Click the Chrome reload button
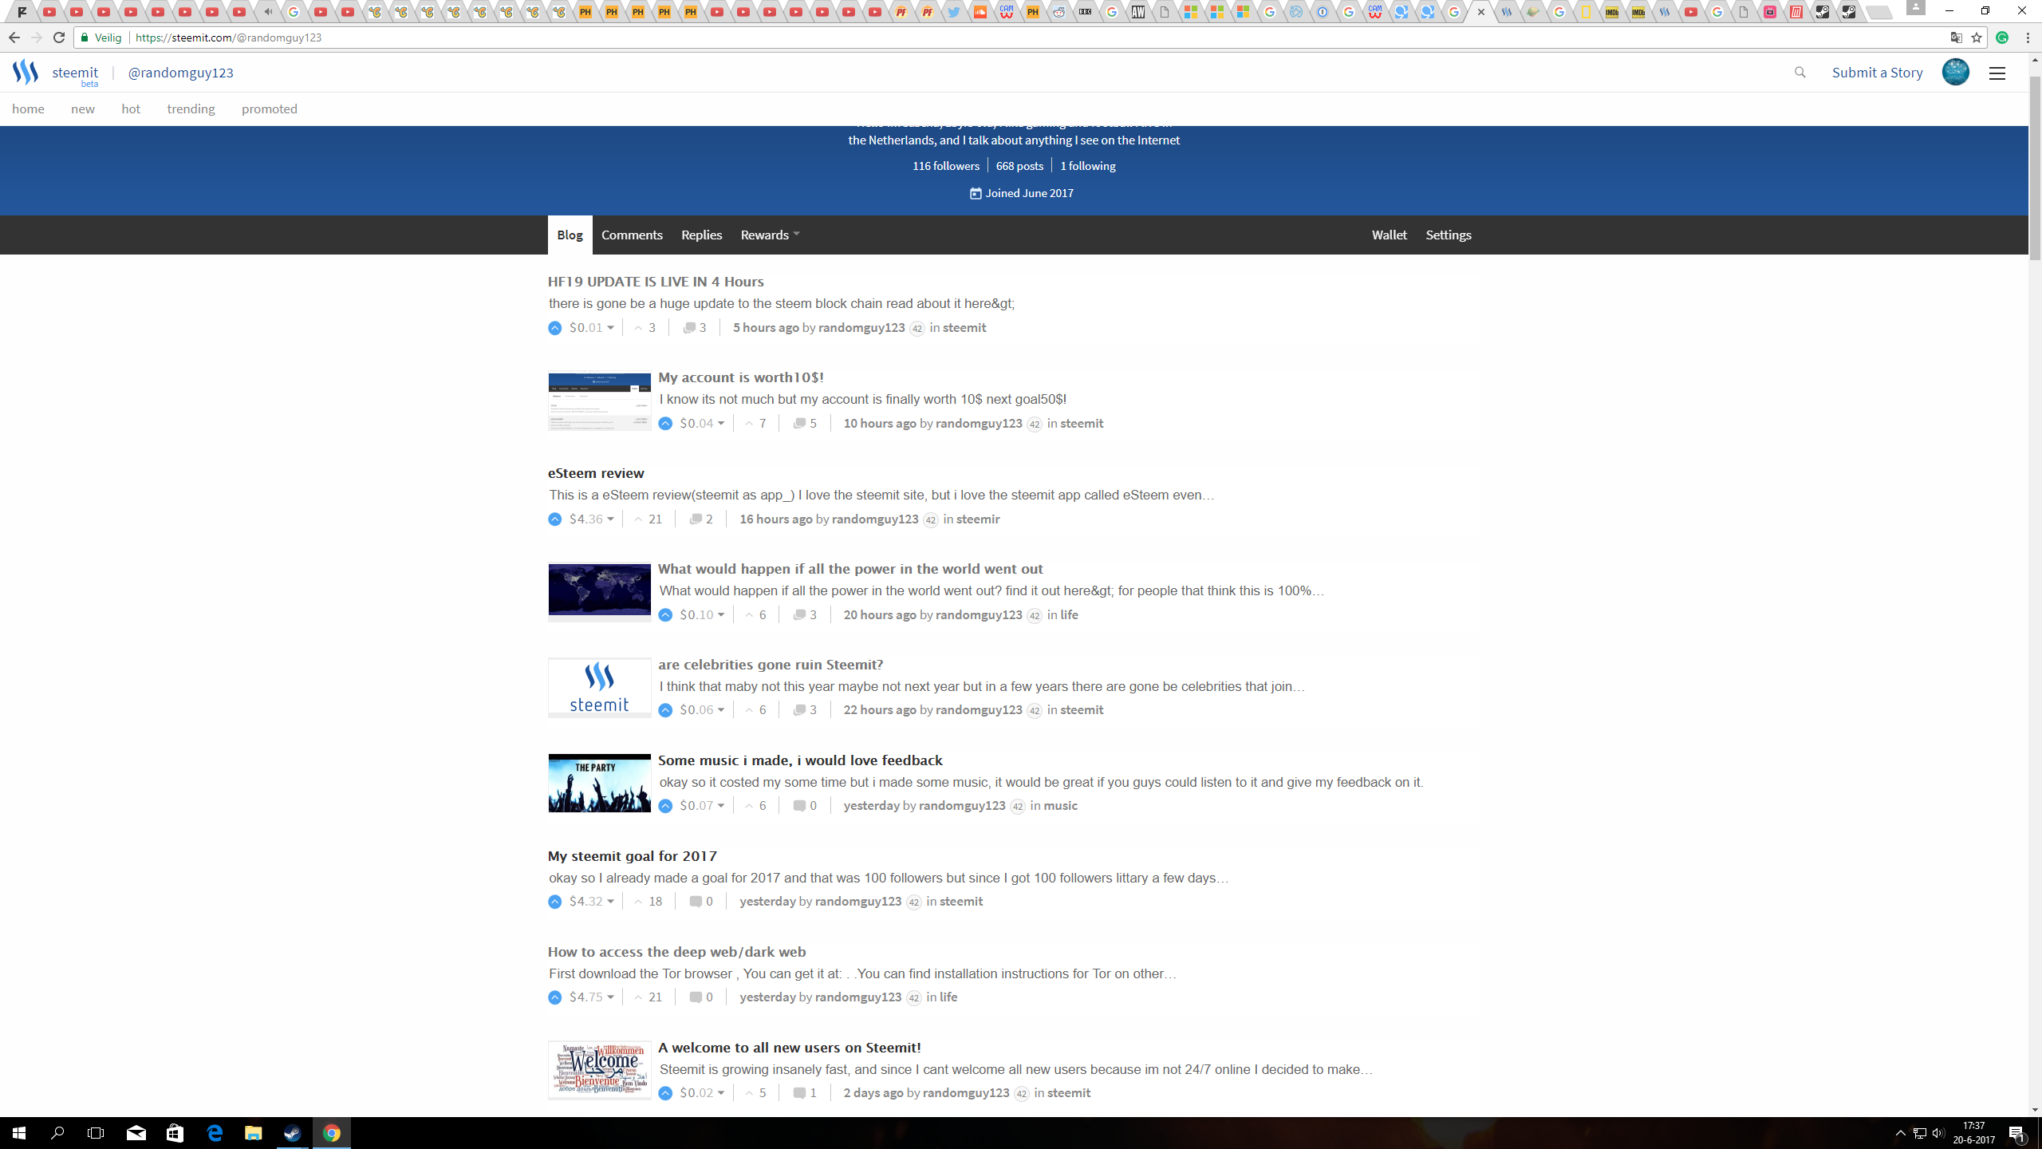The height and width of the screenshot is (1149, 2042). click(x=59, y=38)
